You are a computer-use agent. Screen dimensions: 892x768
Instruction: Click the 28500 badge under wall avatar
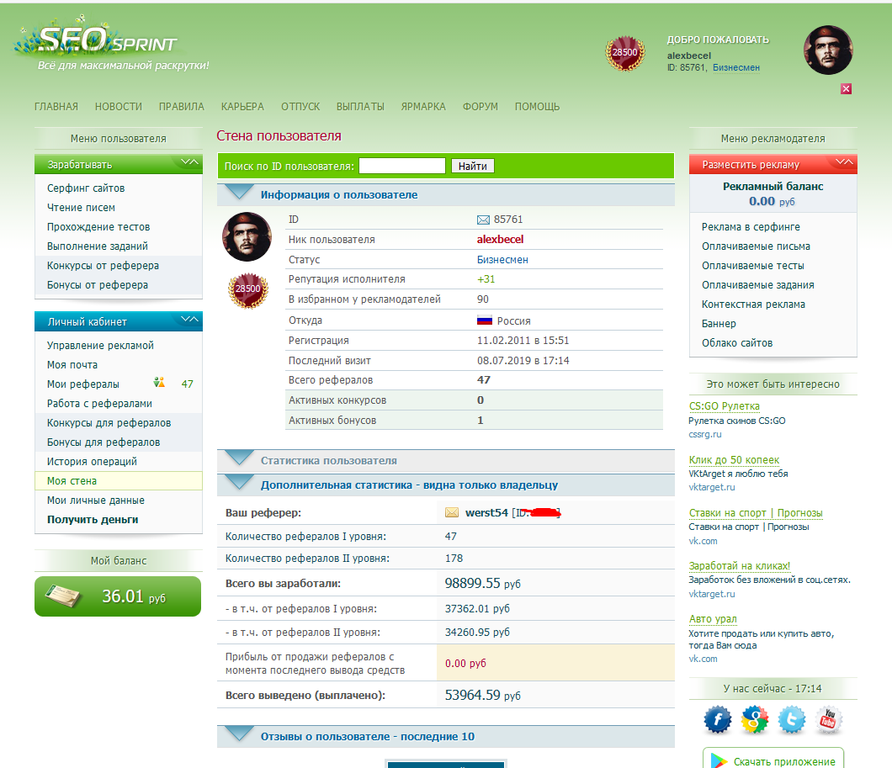(x=248, y=289)
